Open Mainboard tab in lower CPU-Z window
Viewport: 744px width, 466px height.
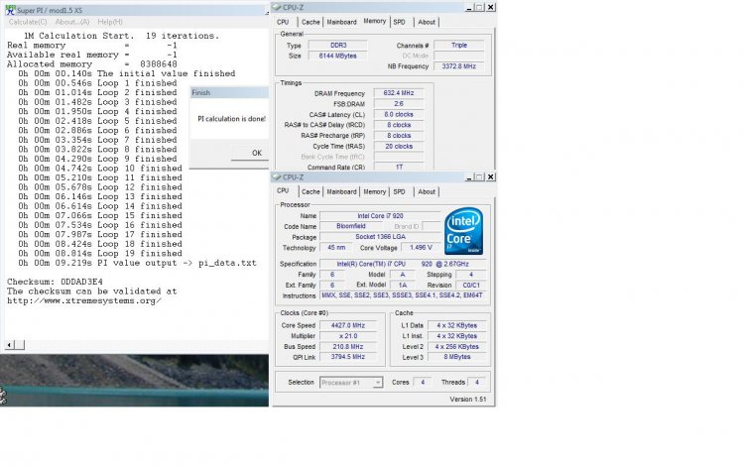(x=341, y=191)
